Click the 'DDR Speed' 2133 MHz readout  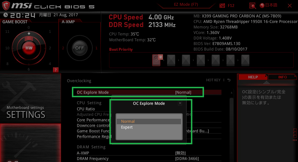coord(142,25)
